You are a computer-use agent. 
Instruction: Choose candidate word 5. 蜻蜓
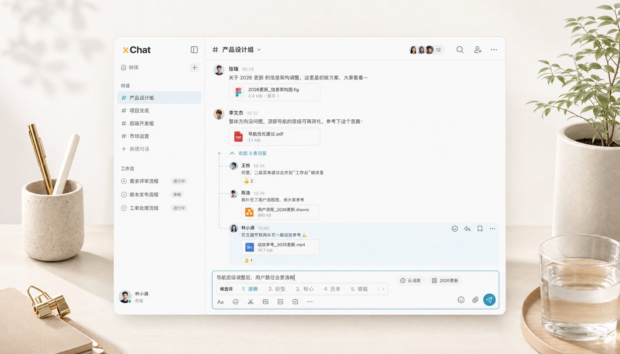(359, 289)
